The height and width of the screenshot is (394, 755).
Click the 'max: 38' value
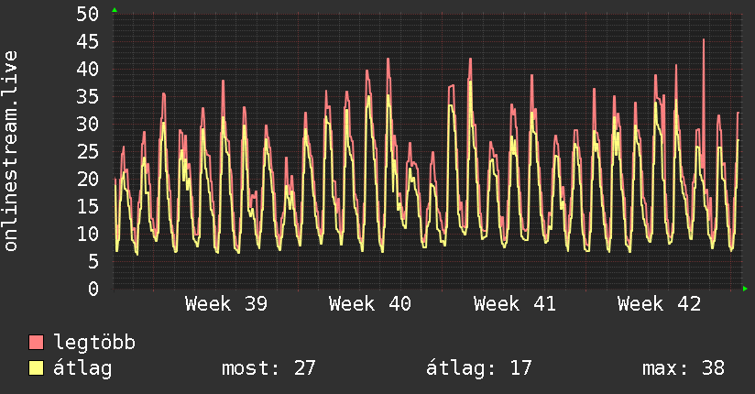pyautogui.click(x=684, y=368)
